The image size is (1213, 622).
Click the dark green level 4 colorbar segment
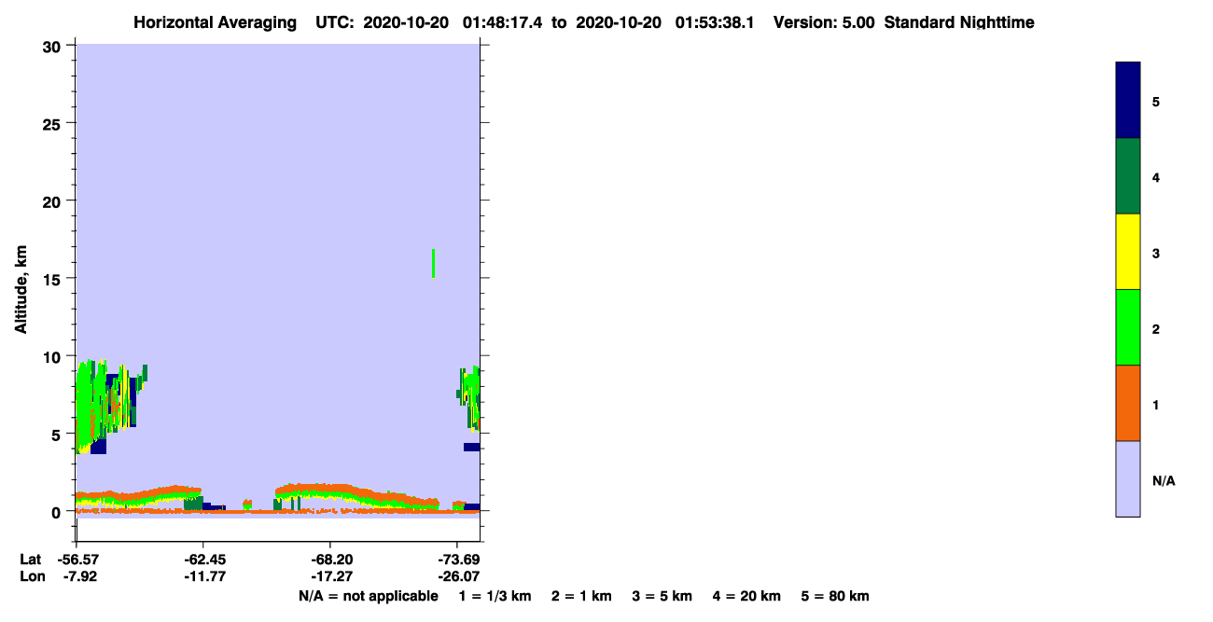tap(1127, 176)
